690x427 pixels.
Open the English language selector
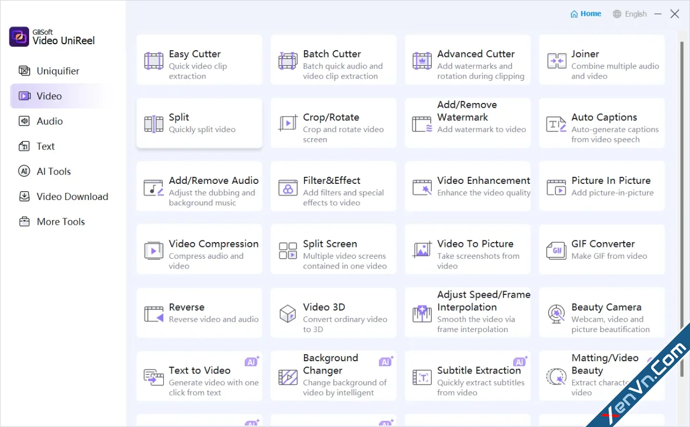tap(630, 14)
